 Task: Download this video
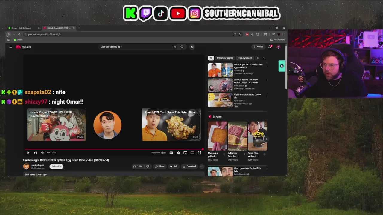coord(189,166)
